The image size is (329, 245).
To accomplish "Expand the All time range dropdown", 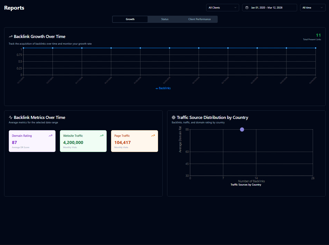I will pyautogui.click(x=313, y=8).
